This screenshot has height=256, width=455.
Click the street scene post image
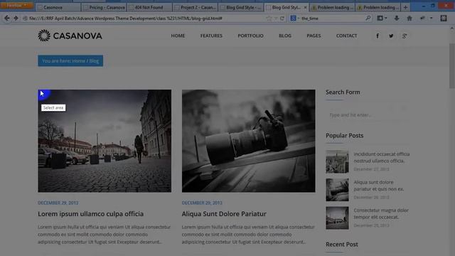[105, 141]
